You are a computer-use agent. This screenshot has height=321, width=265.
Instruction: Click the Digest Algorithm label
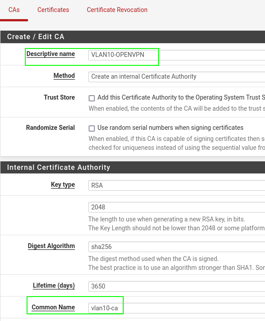[x=51, y=246]
